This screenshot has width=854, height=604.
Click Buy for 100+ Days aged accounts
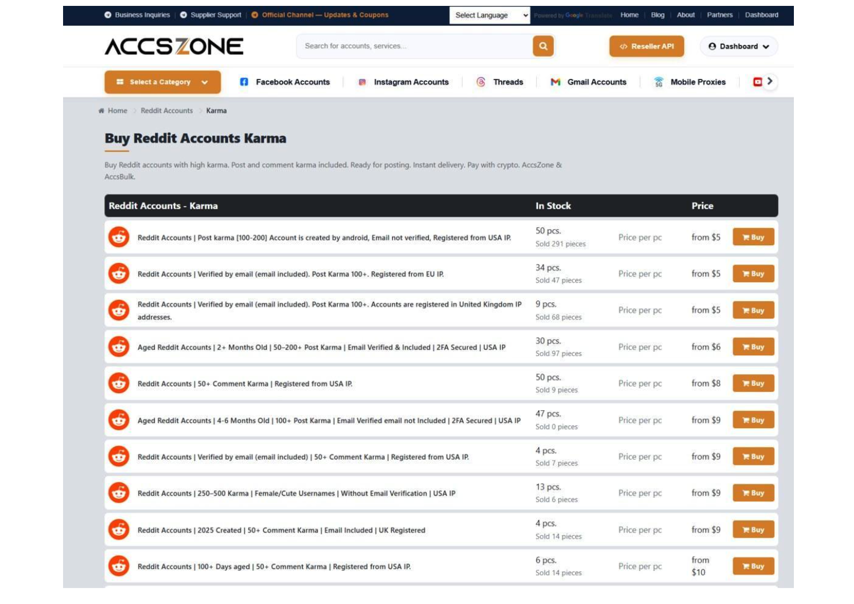[753, 566]
